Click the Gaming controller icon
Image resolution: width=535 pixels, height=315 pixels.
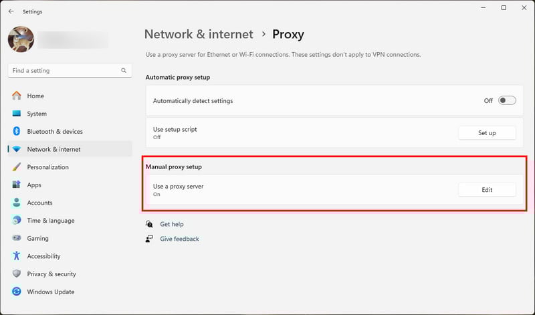coord(16,238)
